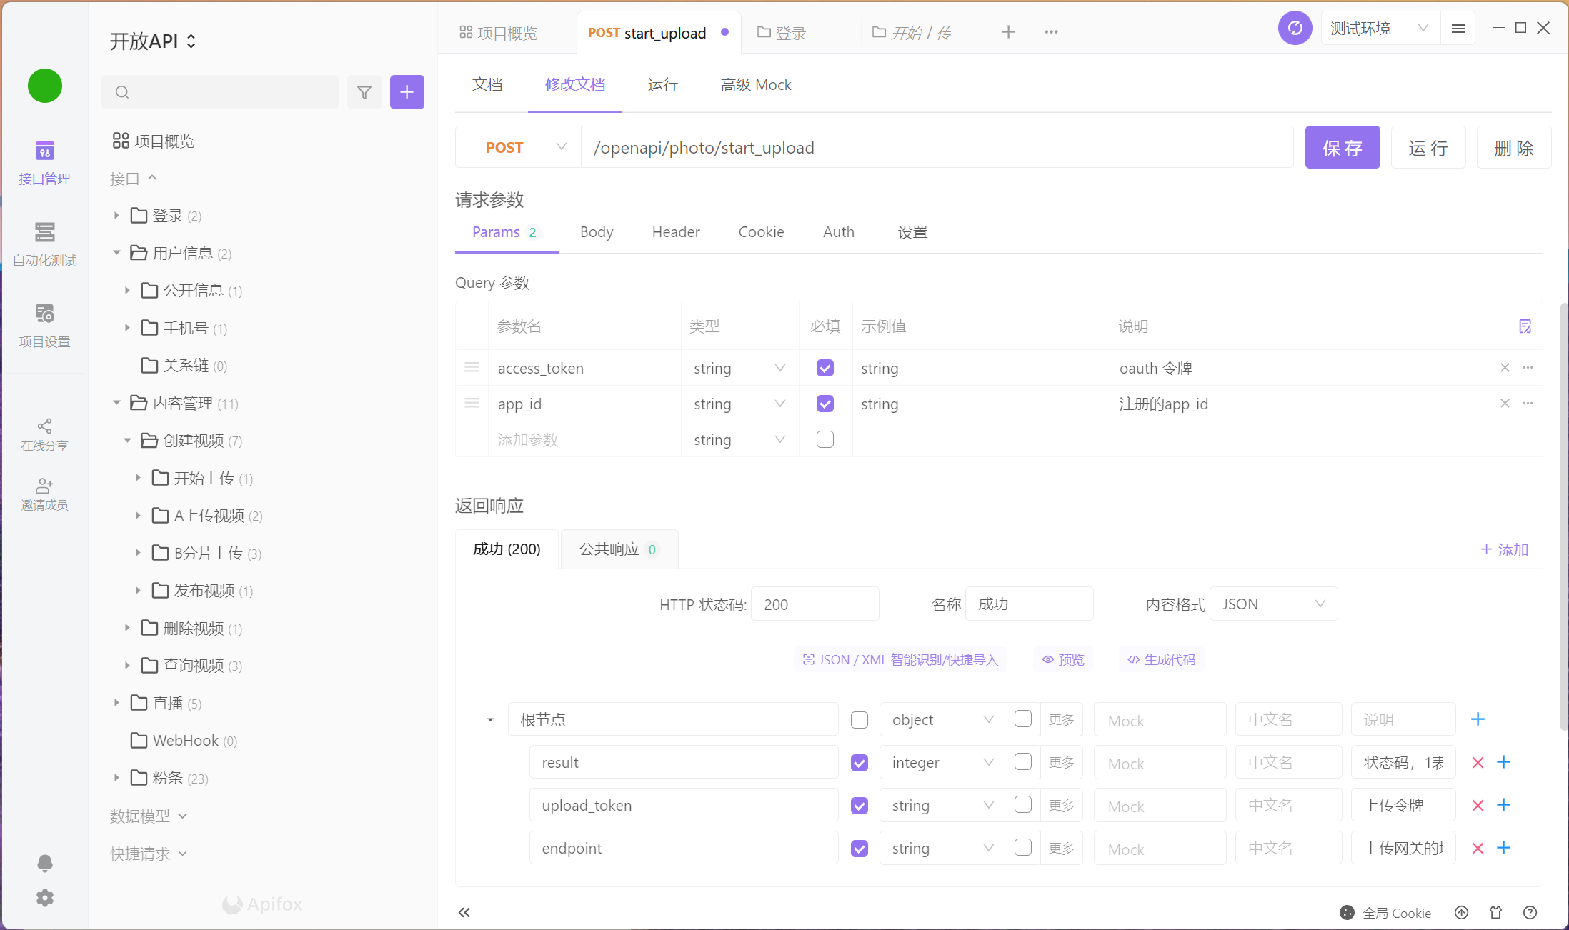Open the Body request tab
Screen dimensions: 1569x930
597,231
